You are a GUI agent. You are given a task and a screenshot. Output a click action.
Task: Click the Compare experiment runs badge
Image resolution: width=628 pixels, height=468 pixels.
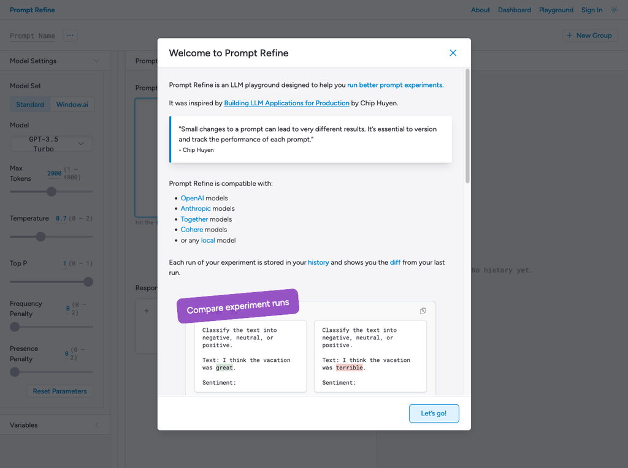(238, 306)
